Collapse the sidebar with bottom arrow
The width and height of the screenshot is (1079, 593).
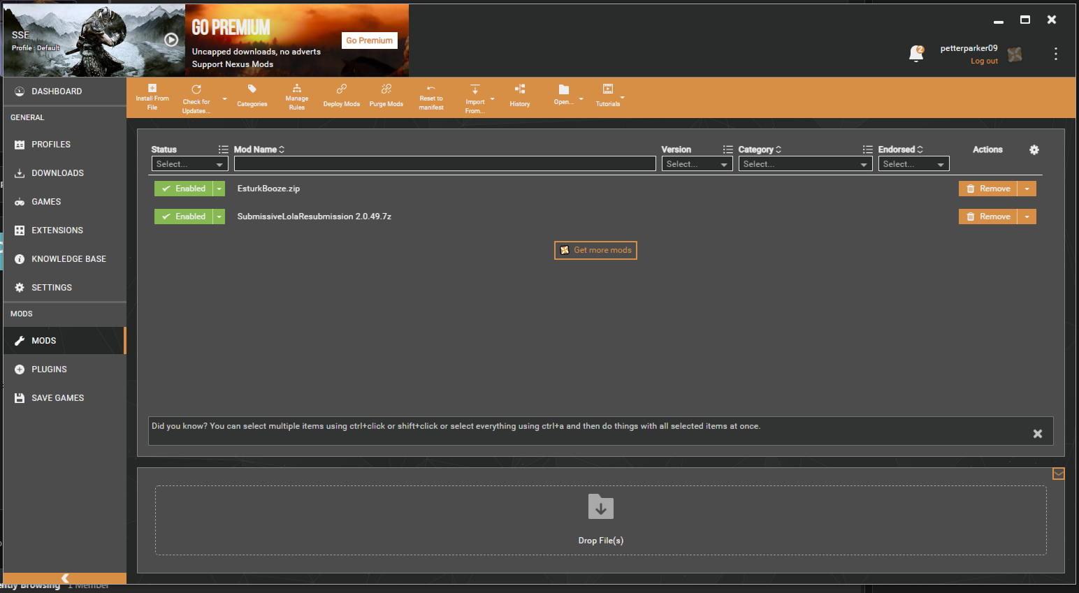pos(65,578)
